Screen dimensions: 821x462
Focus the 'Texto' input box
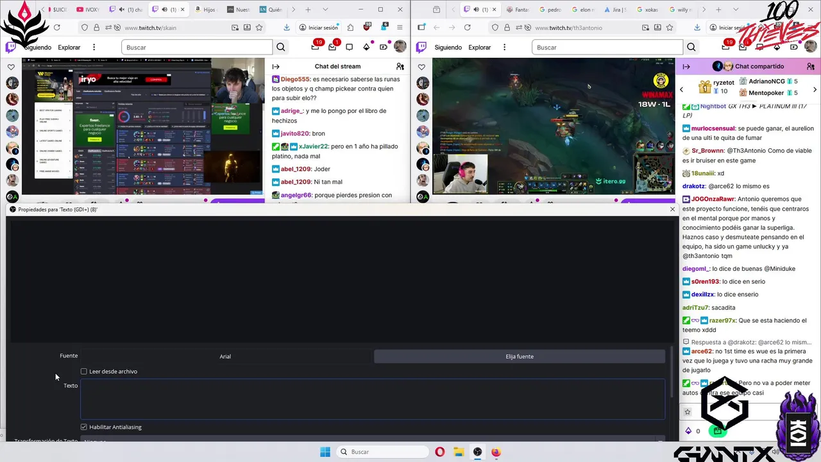[x=373, y=399]
